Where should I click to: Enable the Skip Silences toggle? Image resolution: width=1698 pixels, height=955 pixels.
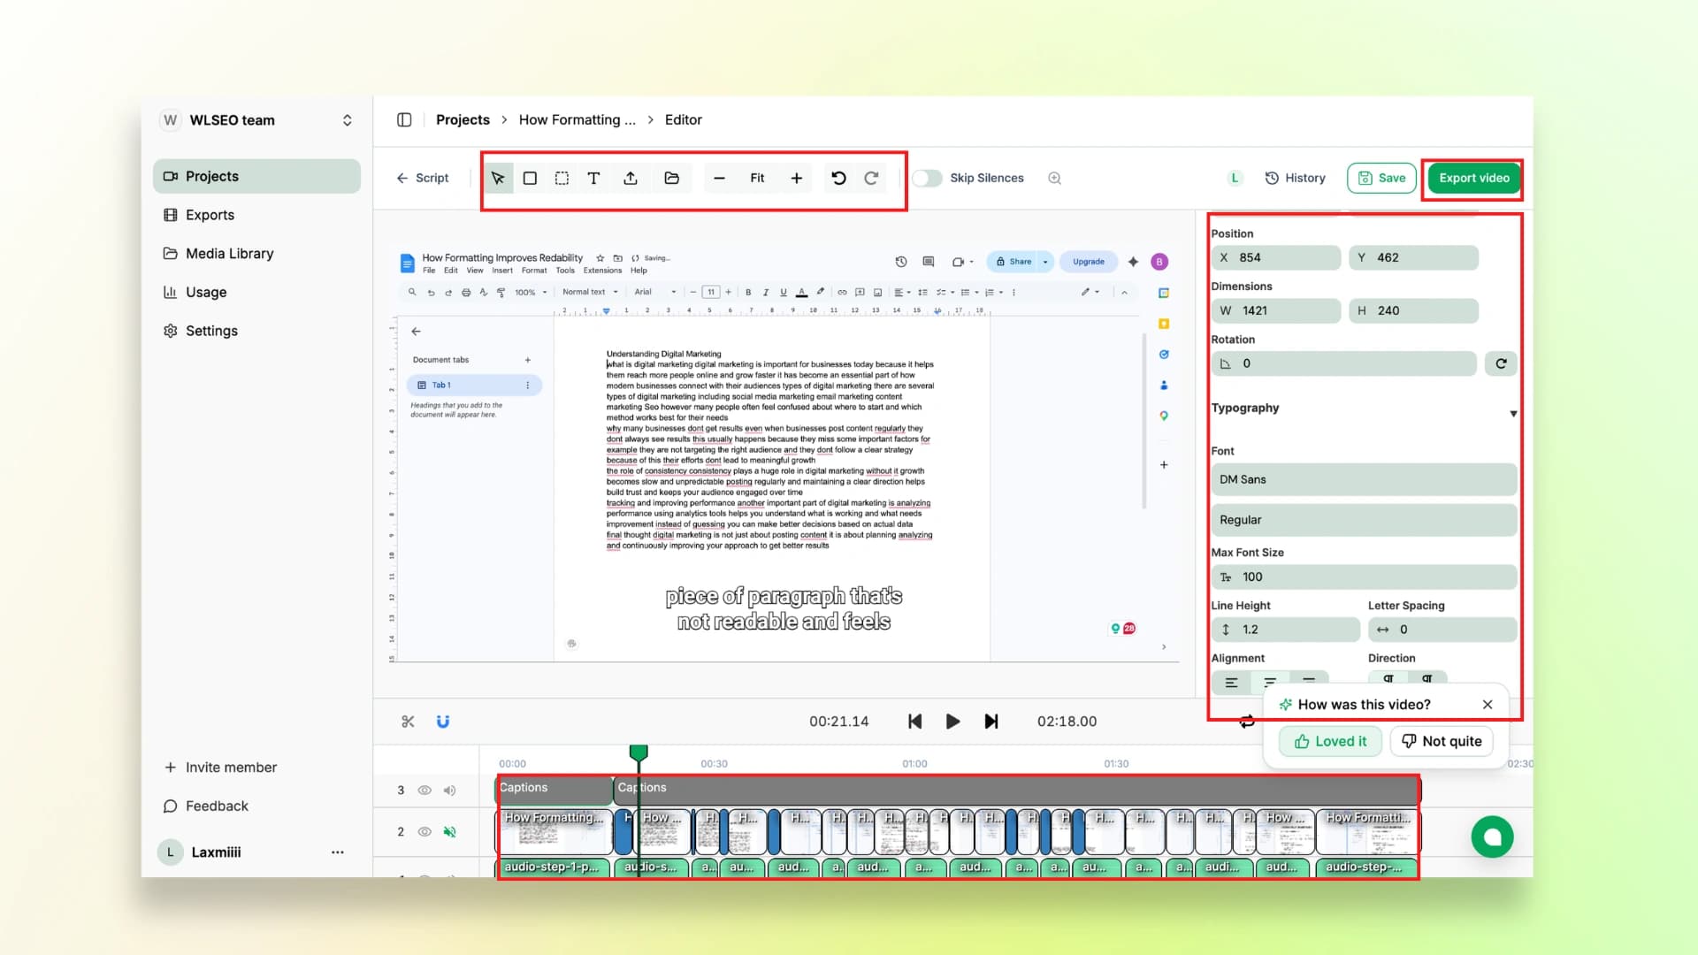928,178
